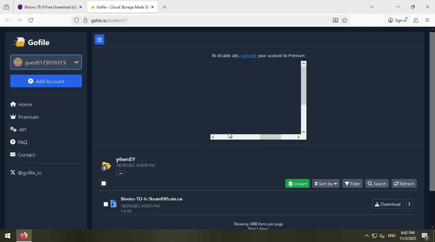Open the Firefox application menu
Image resolution: width=435 pixels, height=242 pixels.
[427, 20]
